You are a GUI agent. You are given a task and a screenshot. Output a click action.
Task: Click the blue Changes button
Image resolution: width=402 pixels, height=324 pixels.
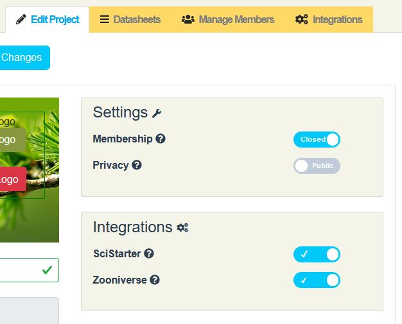[x=23, y=58]
